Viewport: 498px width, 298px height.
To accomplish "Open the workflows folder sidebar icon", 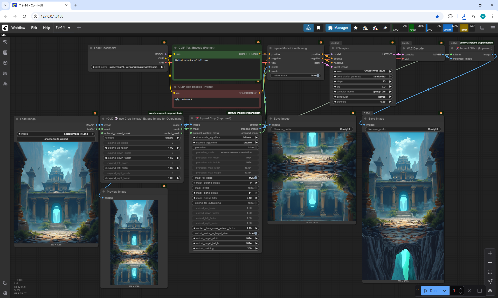I will pyautogui.click(x=5, y=73).
